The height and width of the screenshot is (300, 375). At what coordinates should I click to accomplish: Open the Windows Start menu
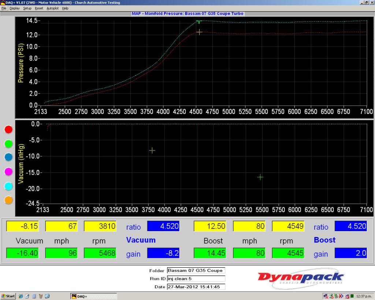coord(8,296)
